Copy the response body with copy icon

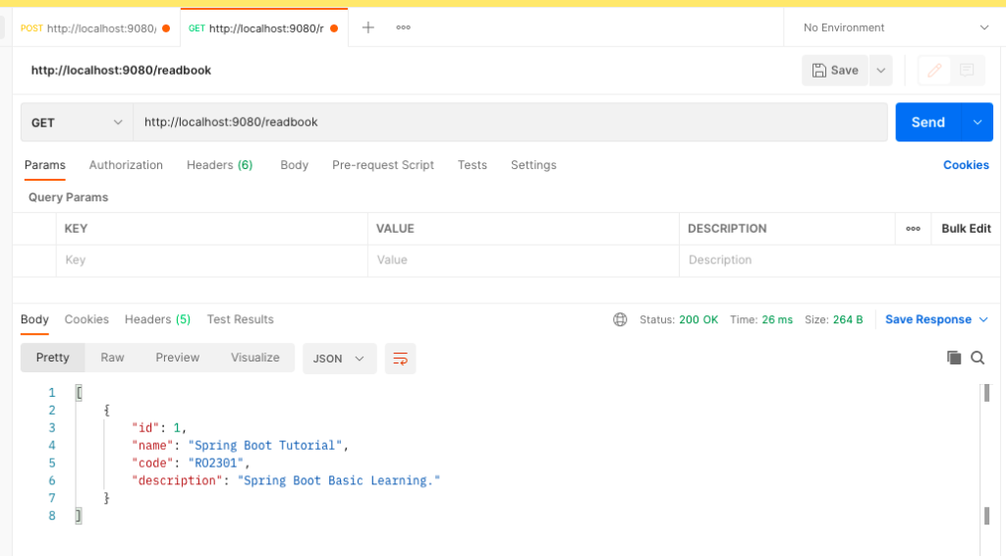click(954, 358)
